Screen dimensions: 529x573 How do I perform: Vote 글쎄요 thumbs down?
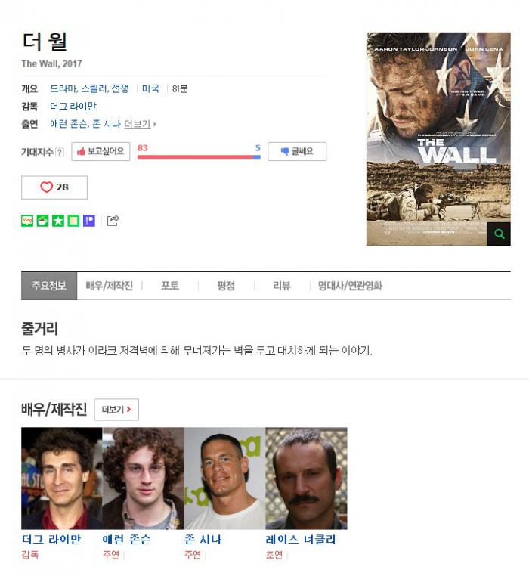pos(297,151)
